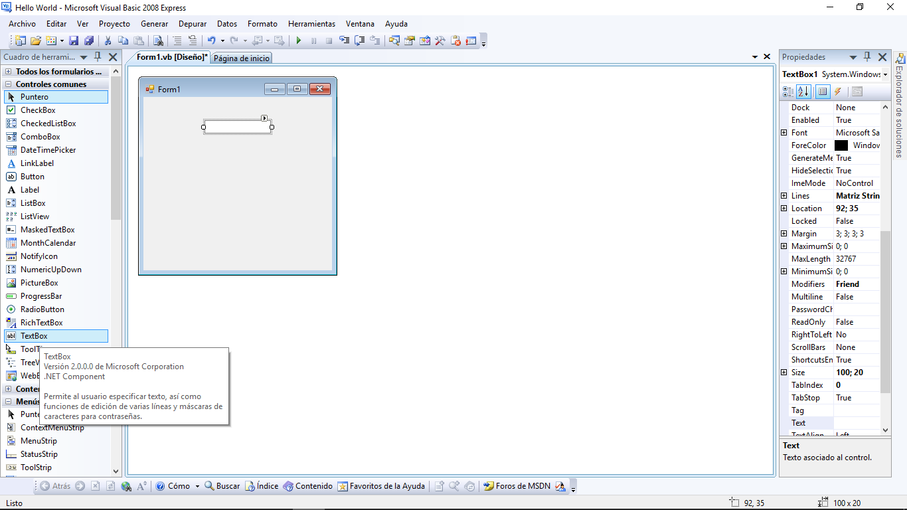Collapse the Controles comunes section

click(x=9, y=84)
